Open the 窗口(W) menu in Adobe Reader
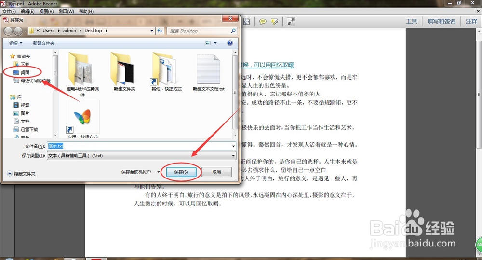 [66, 11]
